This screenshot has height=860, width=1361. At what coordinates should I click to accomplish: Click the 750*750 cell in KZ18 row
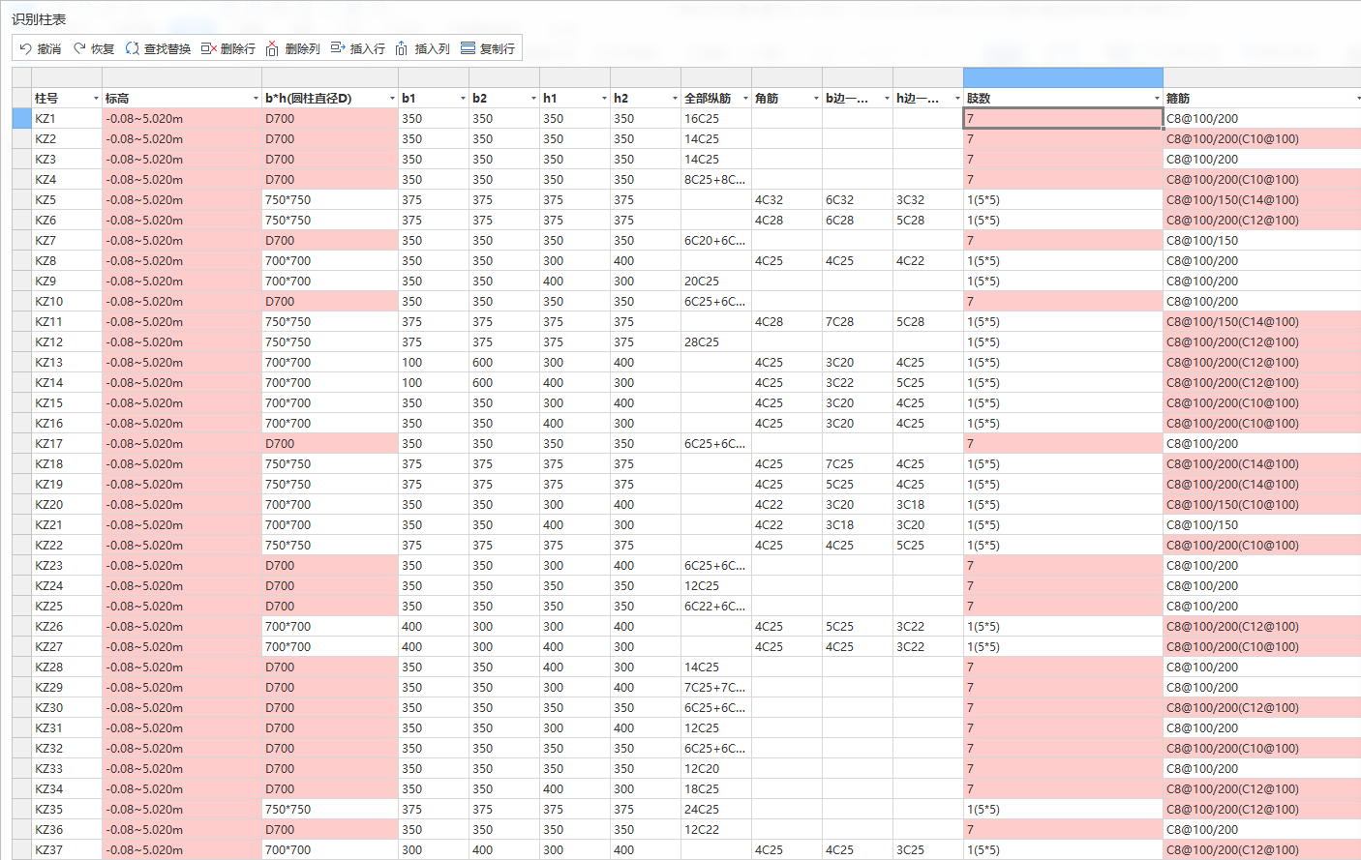330,464
